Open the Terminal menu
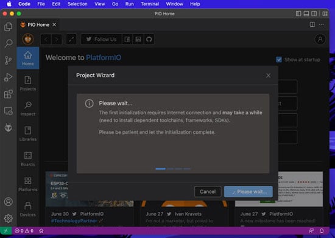This screenshot has height=238, width=335. (x=150, y=4)
